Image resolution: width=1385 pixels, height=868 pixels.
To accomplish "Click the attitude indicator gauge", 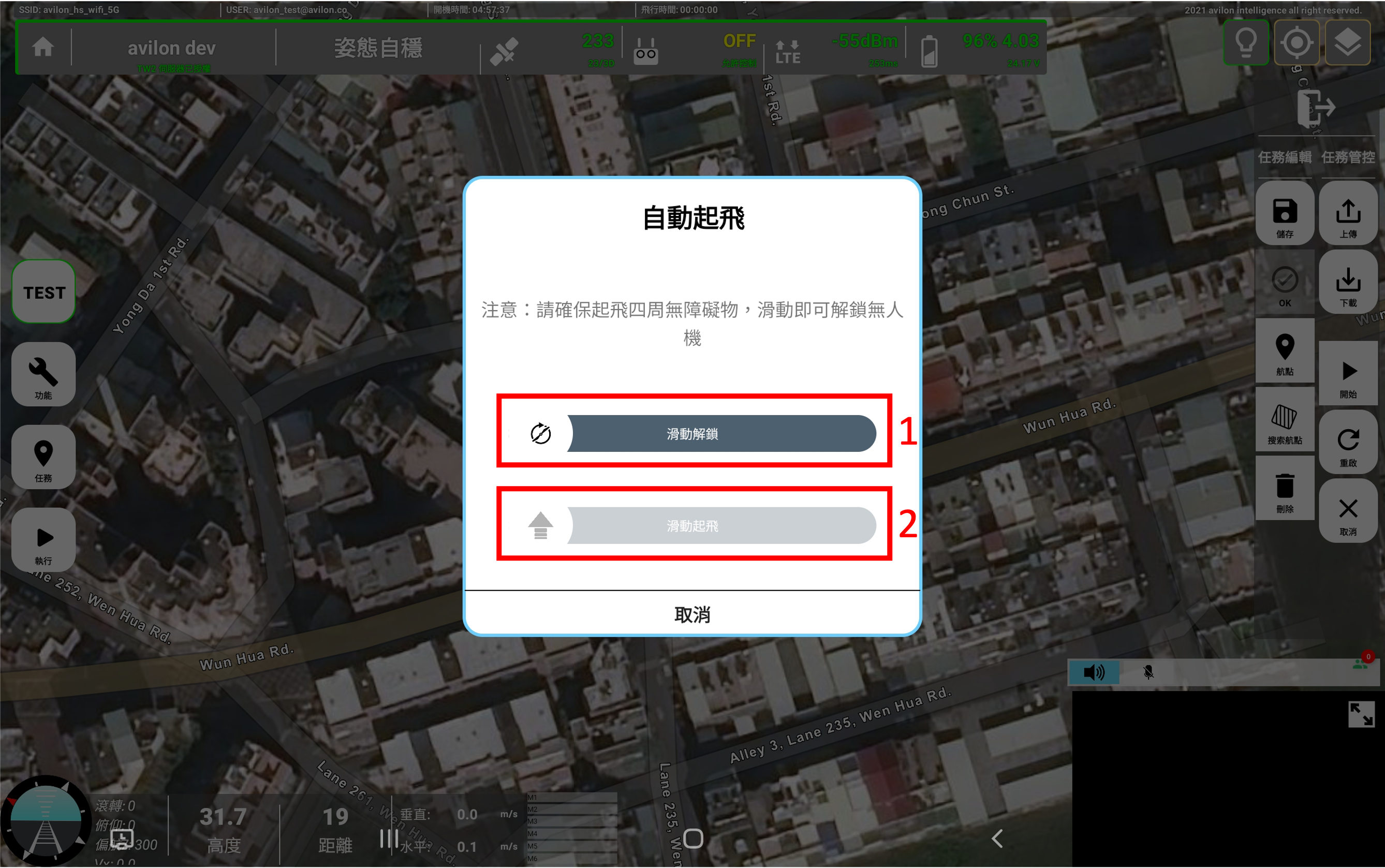I will (46, 821).
